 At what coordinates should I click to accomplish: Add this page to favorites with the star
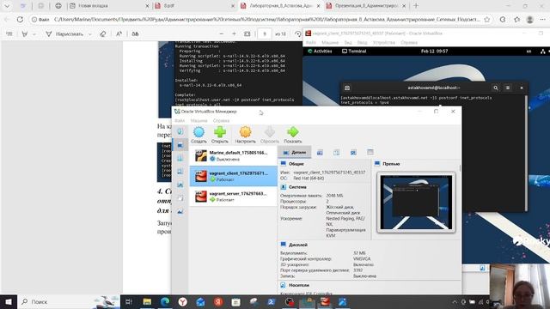487,20
